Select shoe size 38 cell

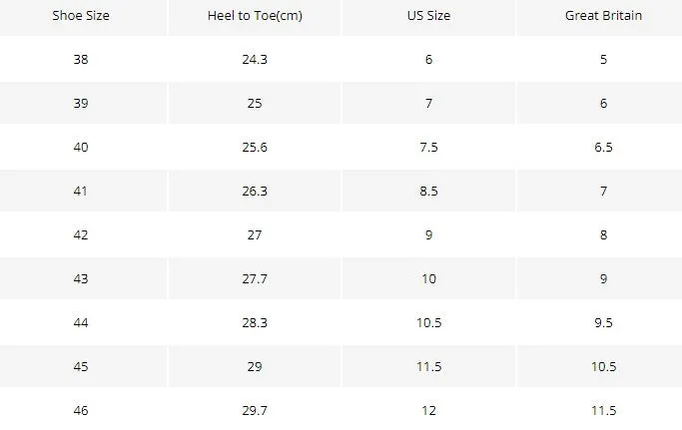click(x=81, y=59)
